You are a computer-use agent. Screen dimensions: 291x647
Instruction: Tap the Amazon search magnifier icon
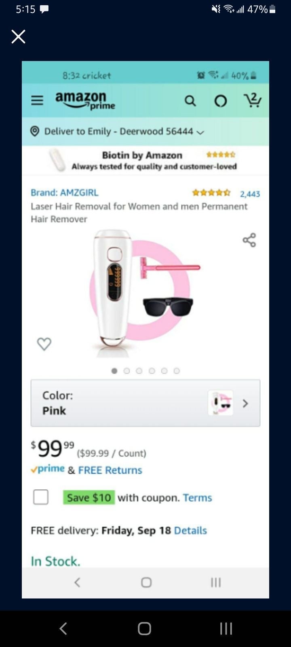coord(190,101)
